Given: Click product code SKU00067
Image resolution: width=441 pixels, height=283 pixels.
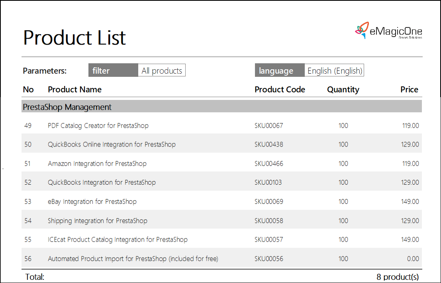Looking at the screenshot, I should pos(269,126).
